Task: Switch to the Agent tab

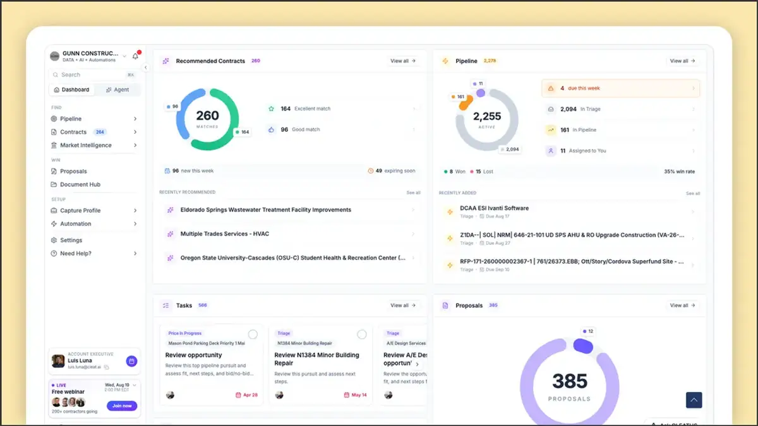Action: point(117,90)
